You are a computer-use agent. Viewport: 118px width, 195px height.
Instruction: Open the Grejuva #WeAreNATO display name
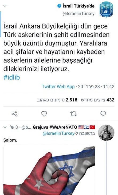(x=55, y=127)
